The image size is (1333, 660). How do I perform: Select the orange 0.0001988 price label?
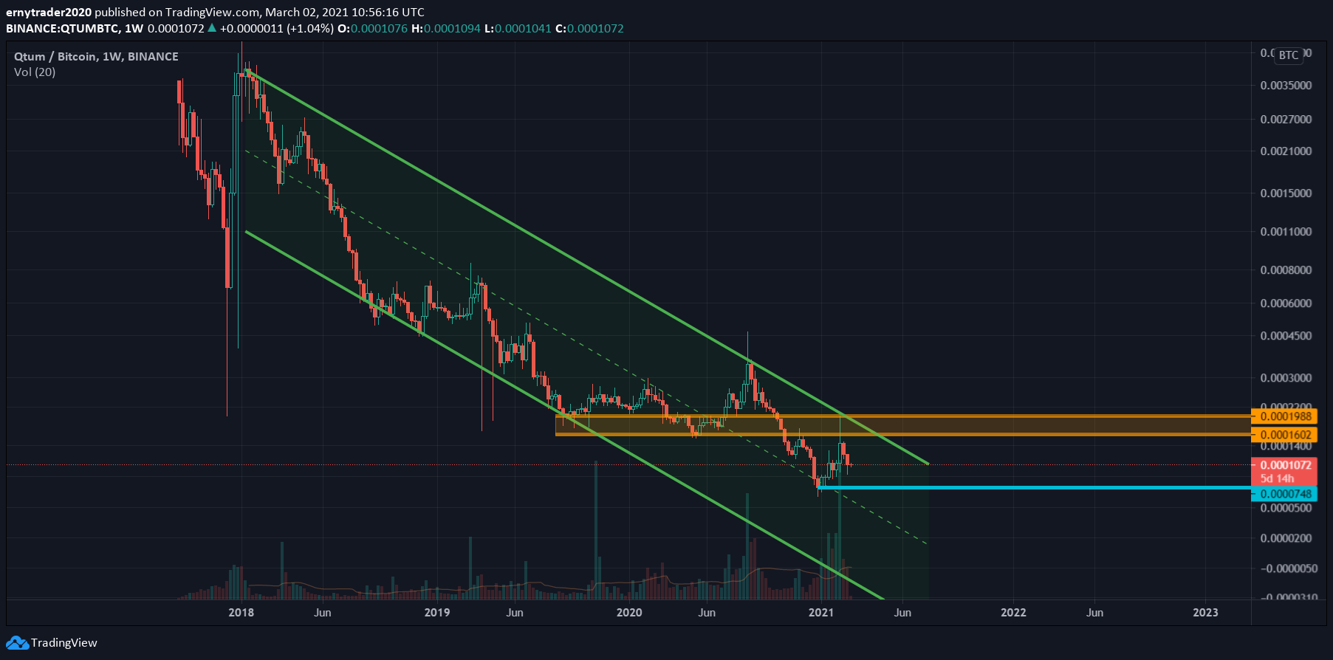point(1284,416)
